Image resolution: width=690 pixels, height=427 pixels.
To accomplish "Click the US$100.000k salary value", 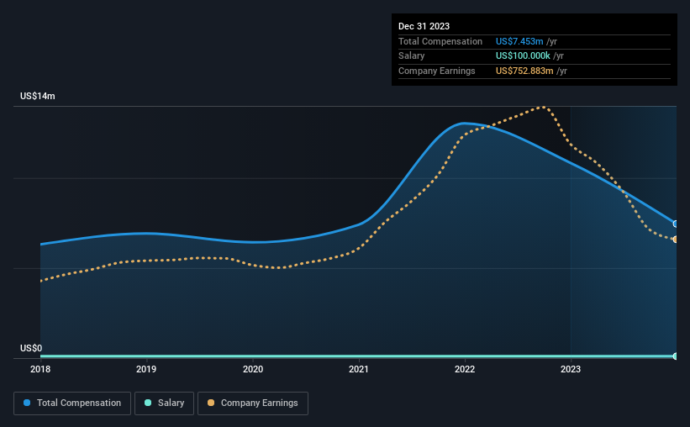I will (x=523, y=56).
